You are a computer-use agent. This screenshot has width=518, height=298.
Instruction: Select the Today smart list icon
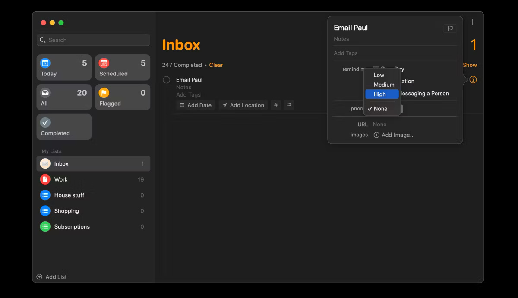pos(46,63)
